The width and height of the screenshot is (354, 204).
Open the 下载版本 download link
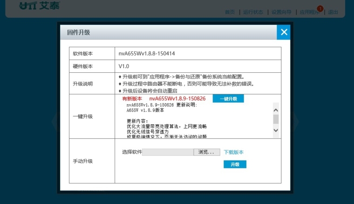pos(233,152)
